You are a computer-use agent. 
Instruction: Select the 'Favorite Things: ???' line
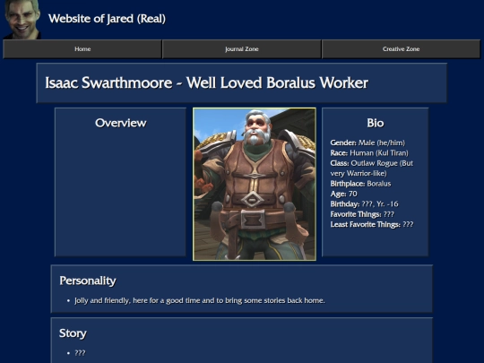[x=362, y=214]
